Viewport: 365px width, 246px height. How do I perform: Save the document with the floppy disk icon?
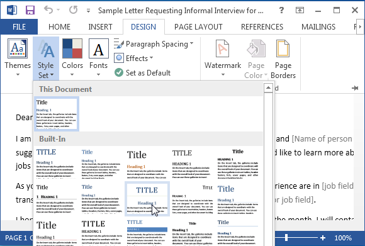click(x=30, y=10)
